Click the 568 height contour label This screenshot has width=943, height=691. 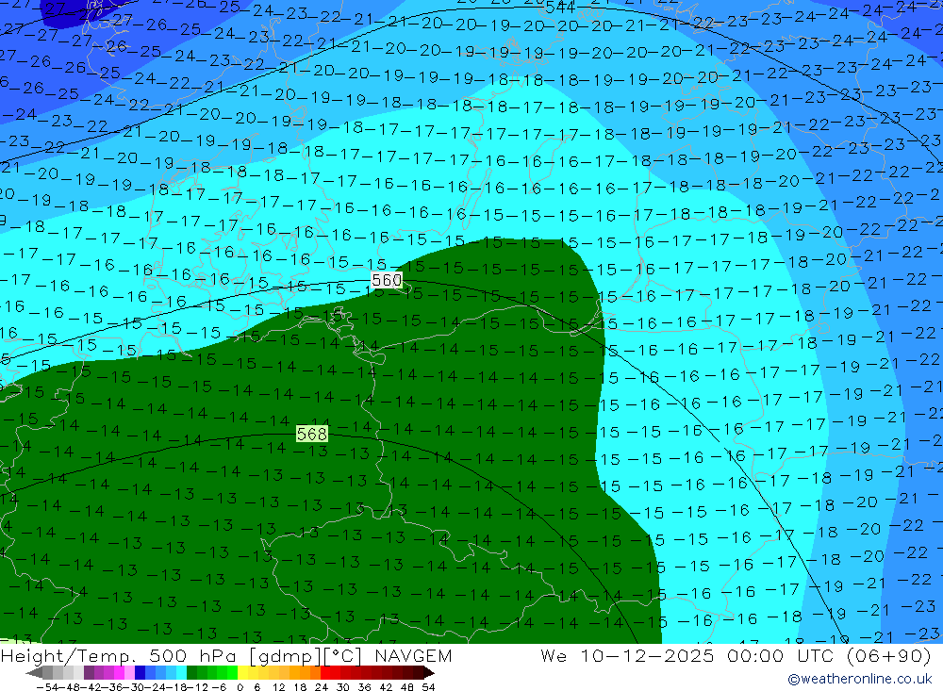(311, 434)
